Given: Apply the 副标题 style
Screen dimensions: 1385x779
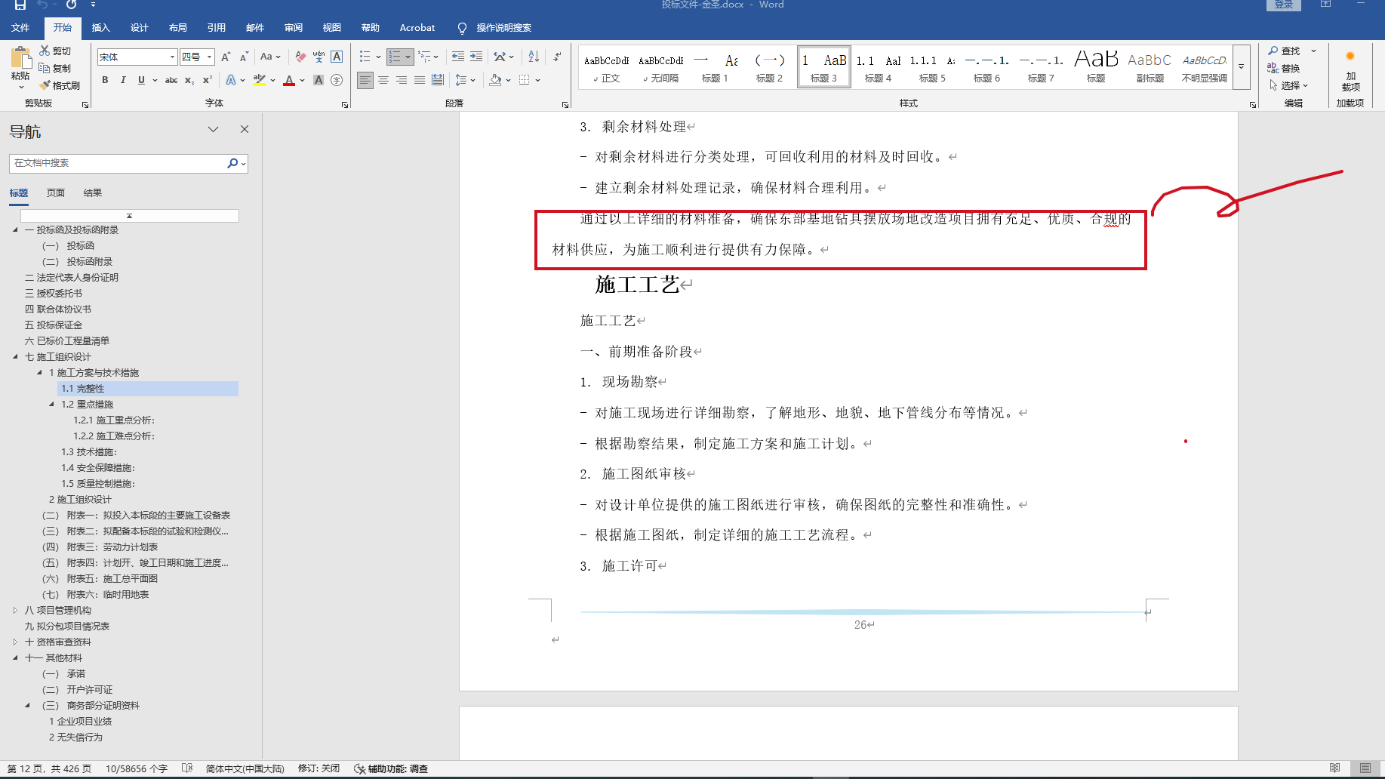Looking at the screenshot, I should point(1150,66).
